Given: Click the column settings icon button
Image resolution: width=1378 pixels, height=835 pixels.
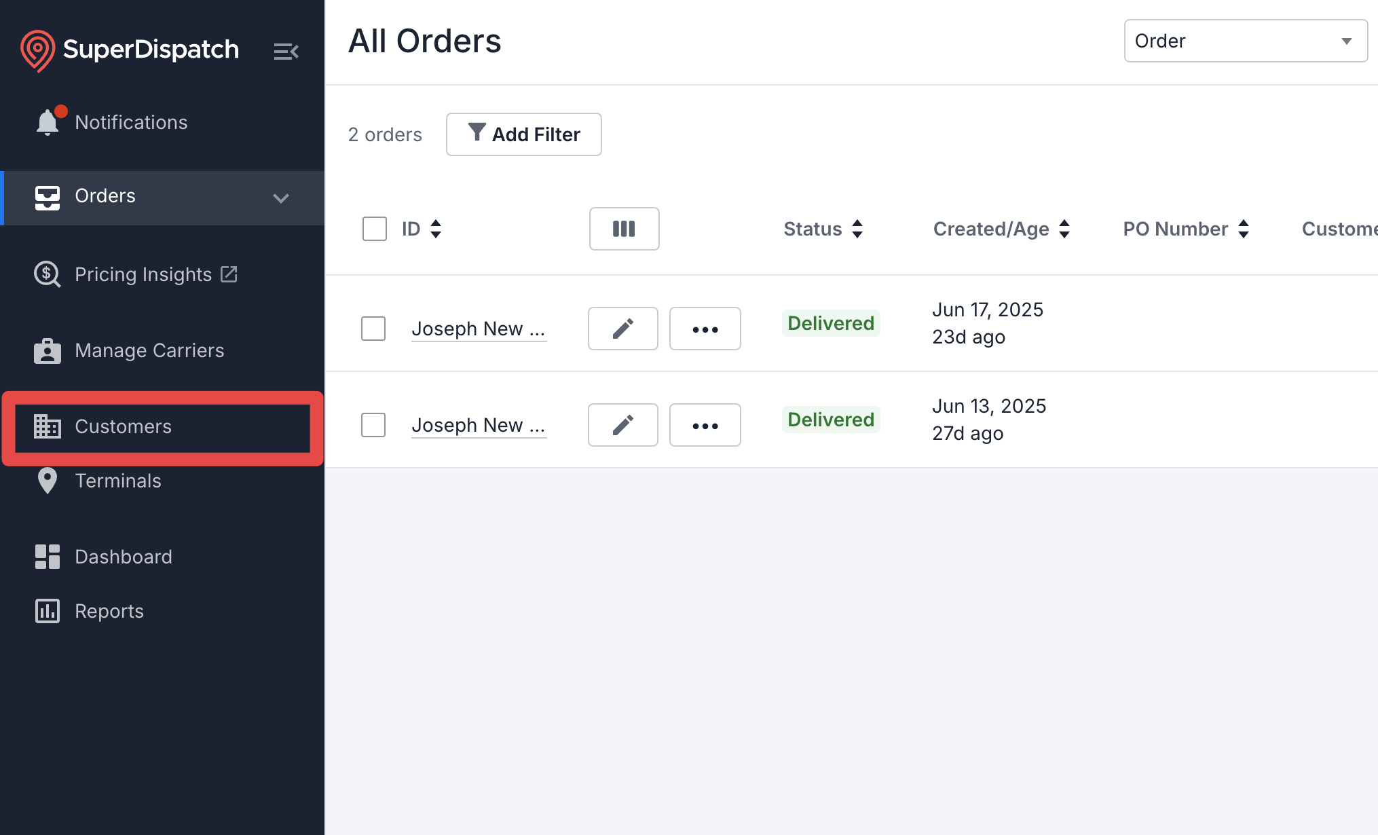Looking at the screenshot, I should point(624,229).
